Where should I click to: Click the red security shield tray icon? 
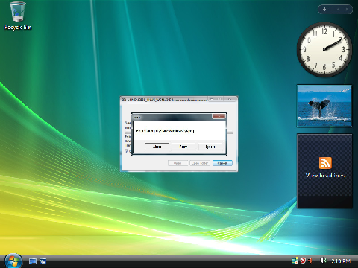click(303, 261)
